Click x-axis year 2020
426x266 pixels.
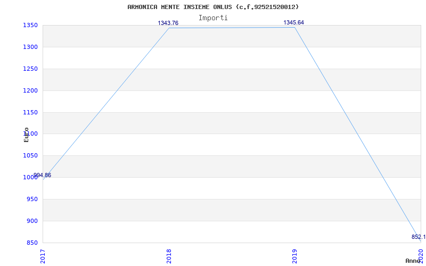coord(421,256)
